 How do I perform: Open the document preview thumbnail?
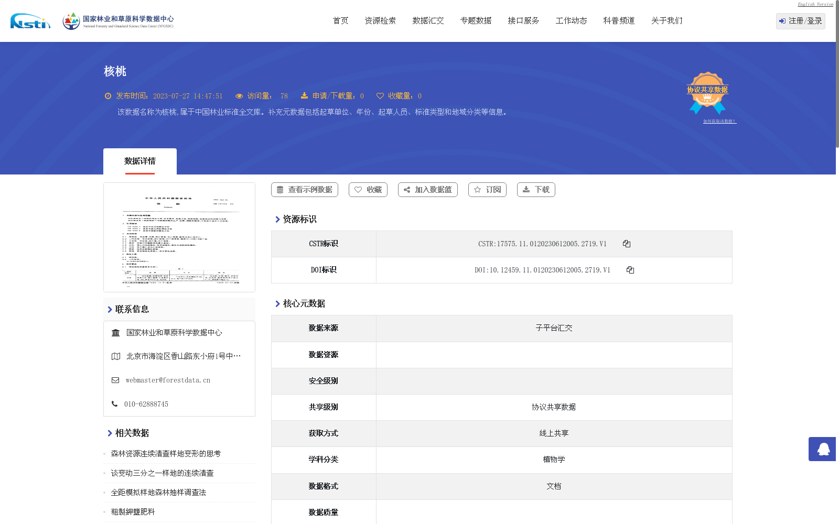(179, 237)
